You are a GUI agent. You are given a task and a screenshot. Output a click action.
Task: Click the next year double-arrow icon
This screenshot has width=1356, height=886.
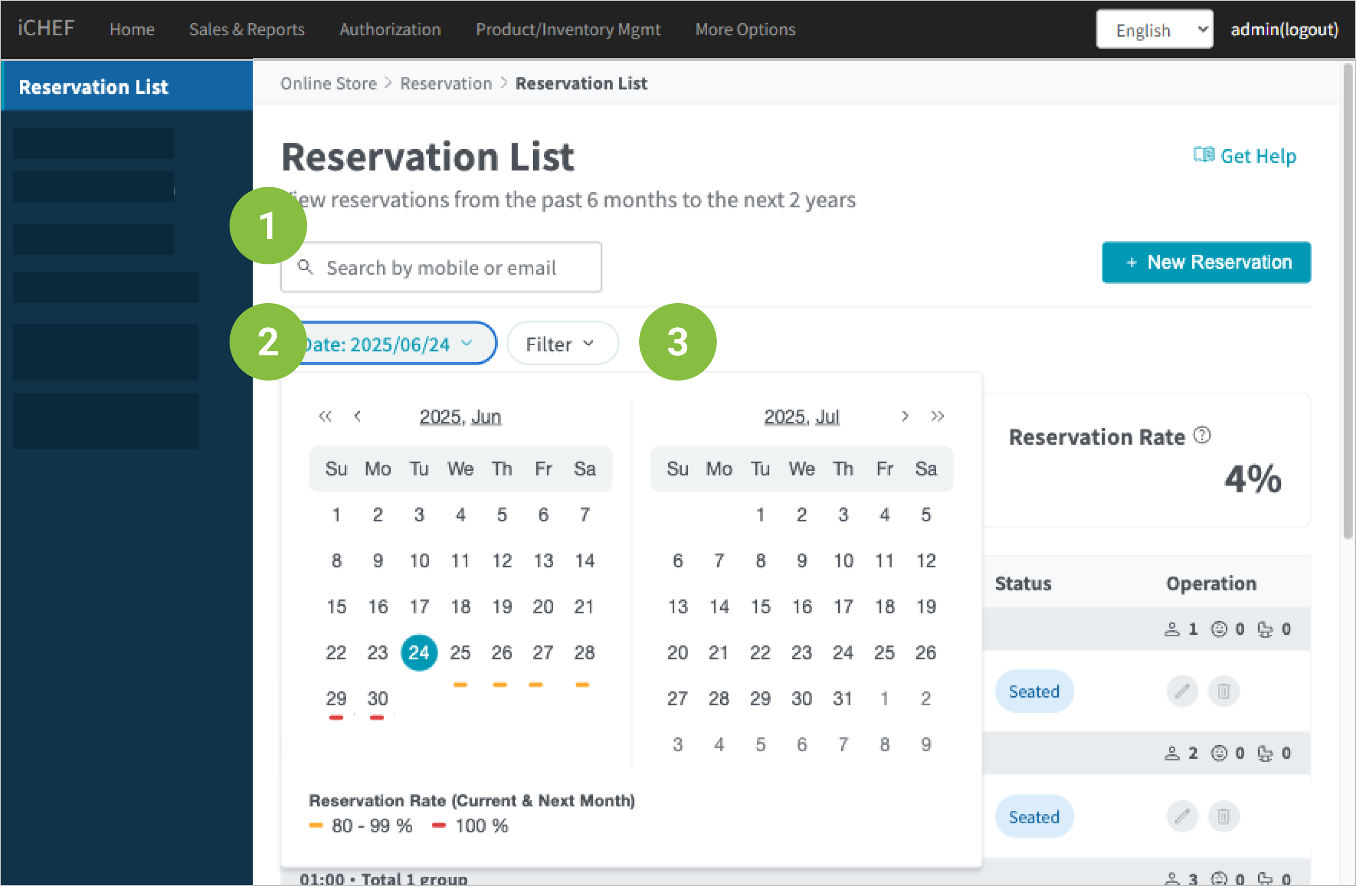tap(937, 416)
